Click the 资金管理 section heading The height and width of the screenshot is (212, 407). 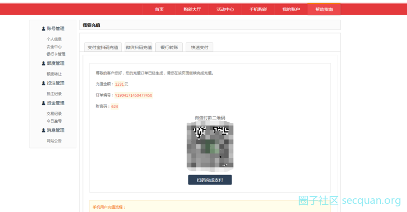click(x=55, y=103)
